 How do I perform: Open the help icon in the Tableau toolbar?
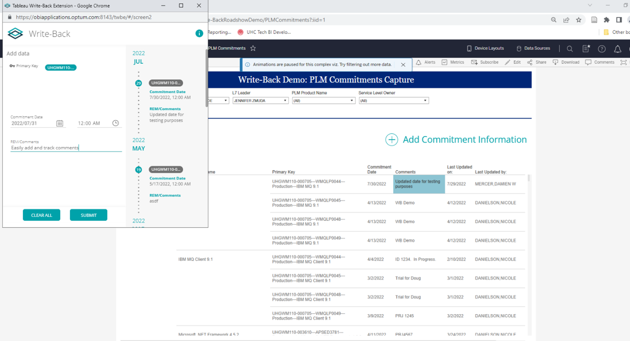pyautogui.click(x=602, y=49)
